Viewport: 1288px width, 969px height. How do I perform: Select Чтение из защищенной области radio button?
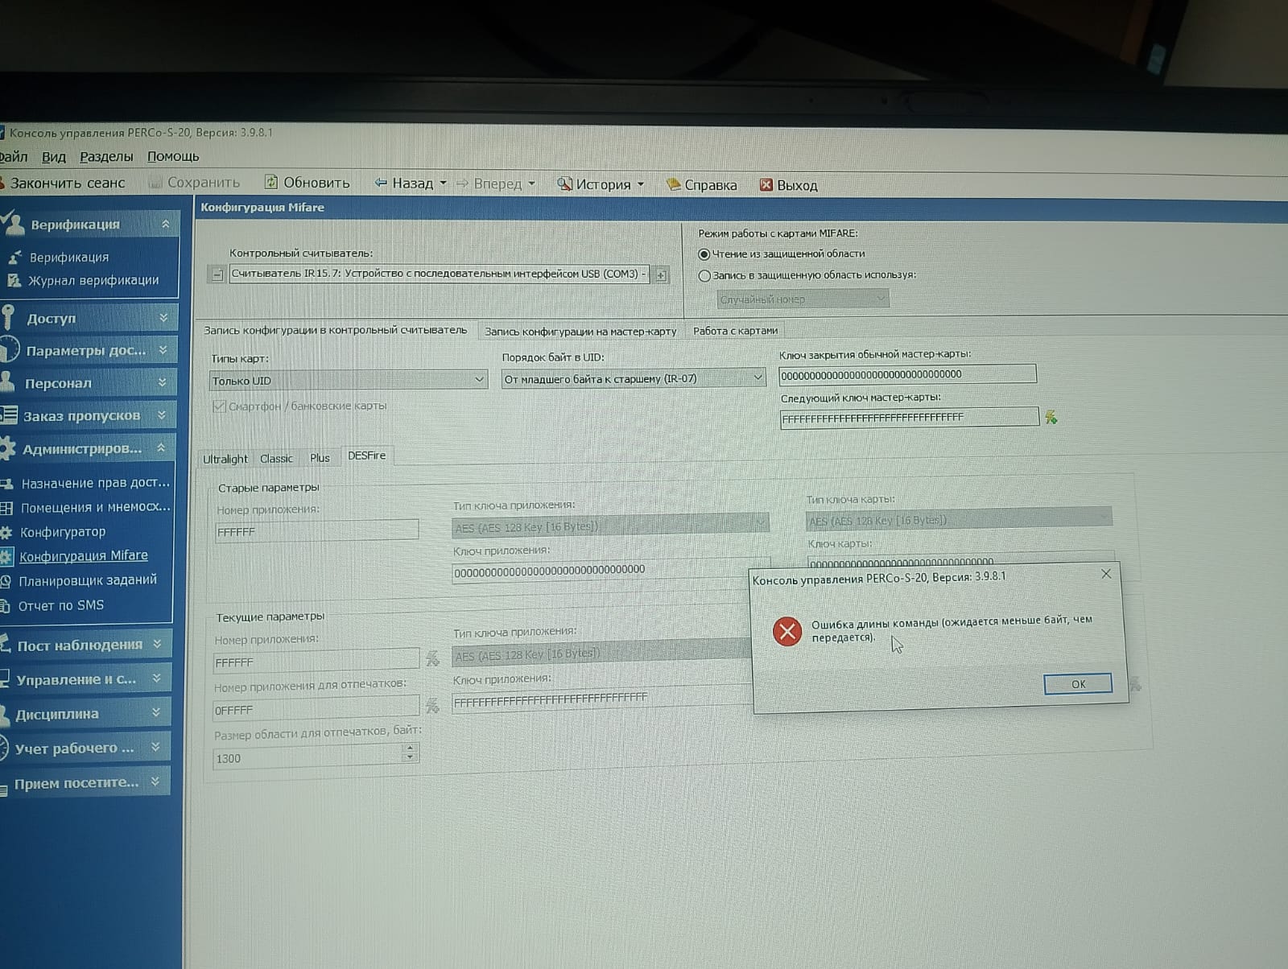pos(704,254)
